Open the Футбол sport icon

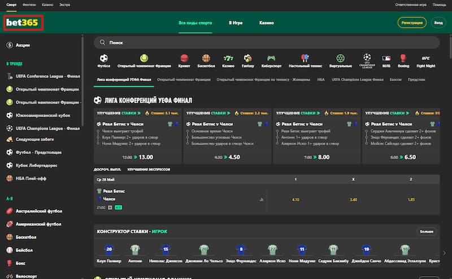[x=104, y=61]
